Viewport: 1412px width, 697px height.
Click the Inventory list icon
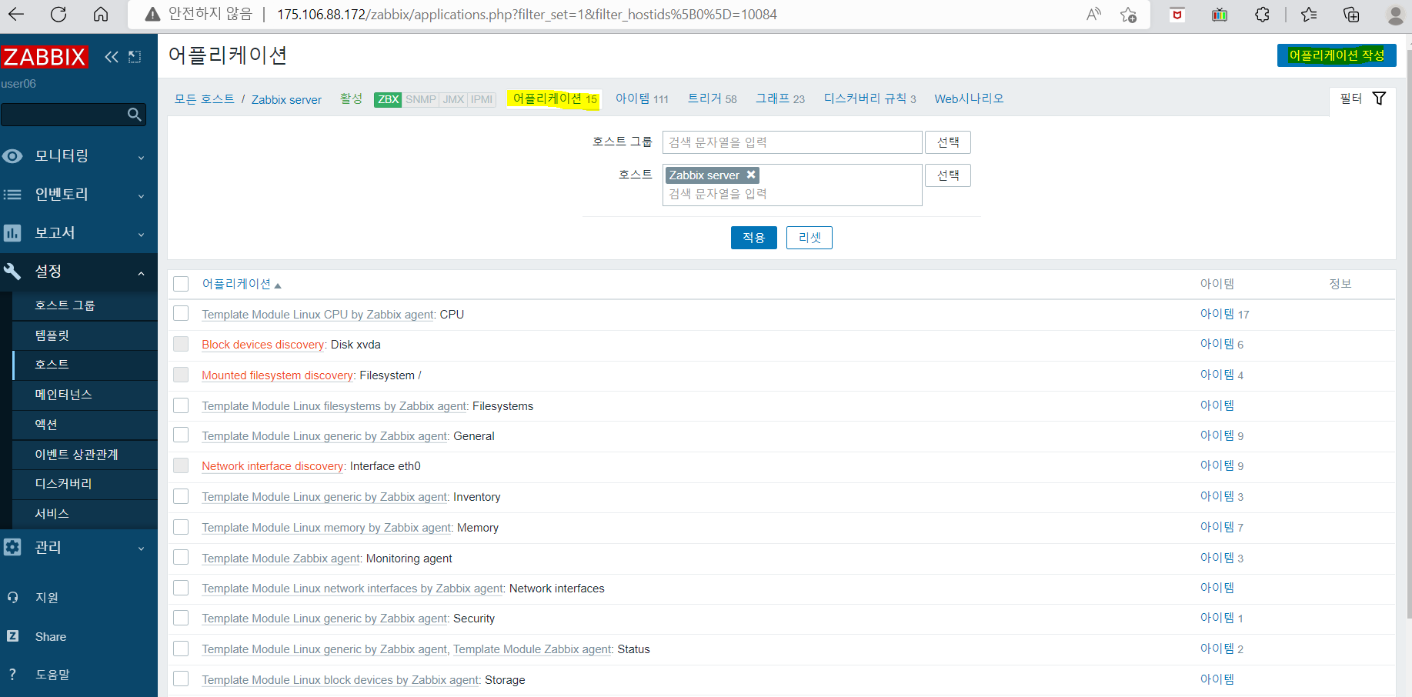(12, 195)
